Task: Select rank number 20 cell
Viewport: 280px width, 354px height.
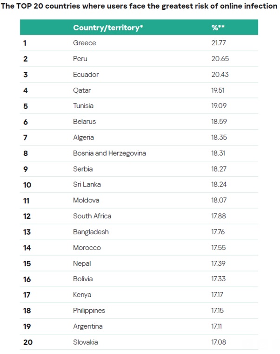Action: coord(28,342)
